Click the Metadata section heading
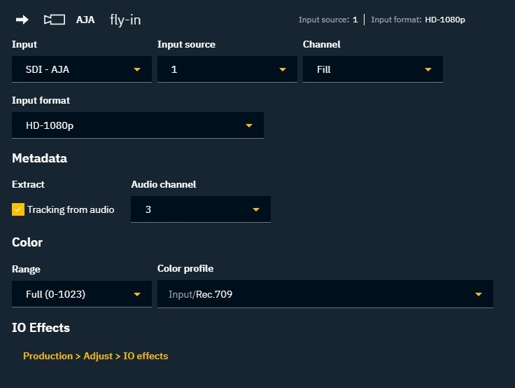This screenshot has height=388, width=515. tap(39, 158)
